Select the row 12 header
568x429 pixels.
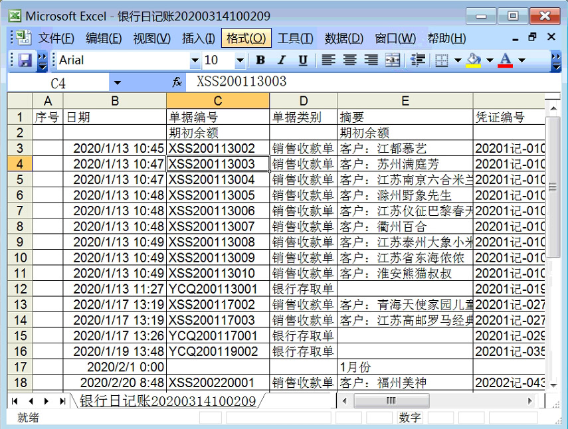(x=20, y=289)
